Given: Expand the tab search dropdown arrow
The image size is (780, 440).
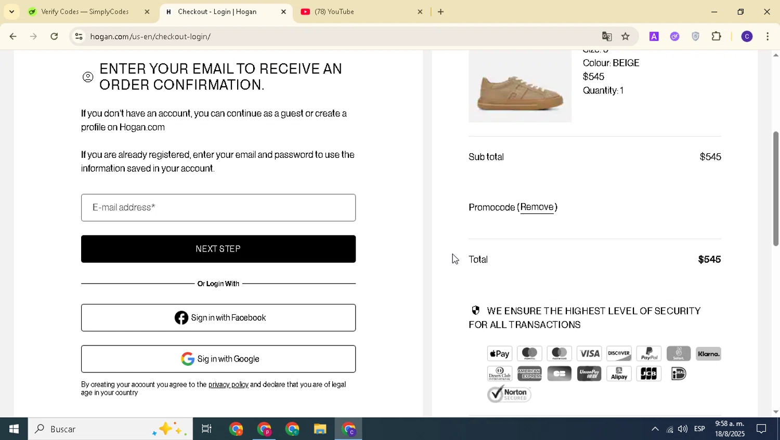Looking at the screenshot, I should point(11,11).
